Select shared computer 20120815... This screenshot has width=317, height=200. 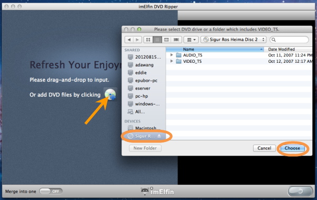pyautogui.click(x=144, y=57)
